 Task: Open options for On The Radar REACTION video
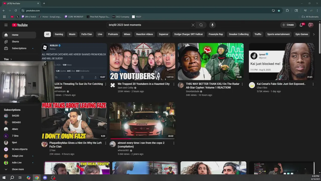pyautogui.click(x=242, y=84)
